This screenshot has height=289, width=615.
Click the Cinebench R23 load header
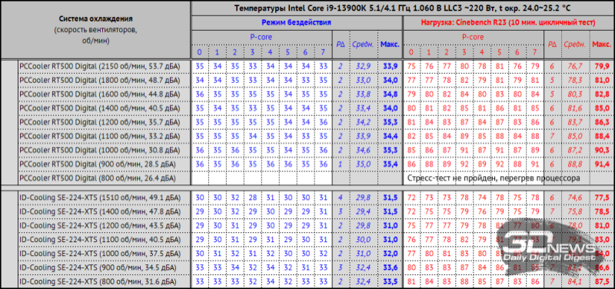tap(508, 23)
